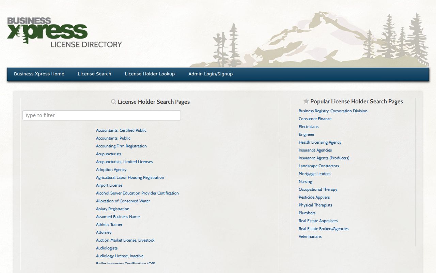This screenshot has width=436, height=273.
Task: Focus the Type to filter field
Action: pyautogui.click(x=102, y=115)
